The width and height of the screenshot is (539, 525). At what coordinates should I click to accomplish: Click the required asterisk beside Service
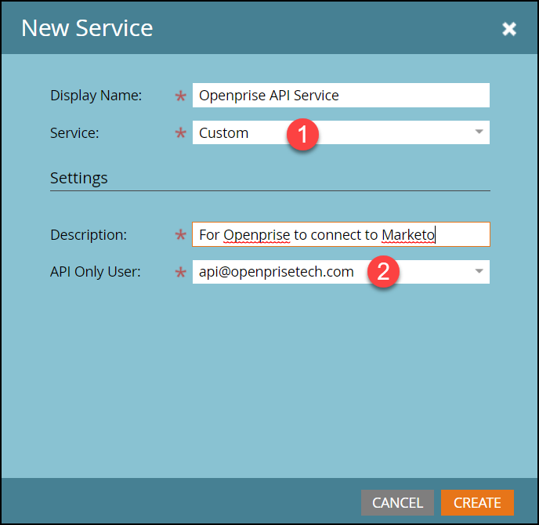coord(181,134)
